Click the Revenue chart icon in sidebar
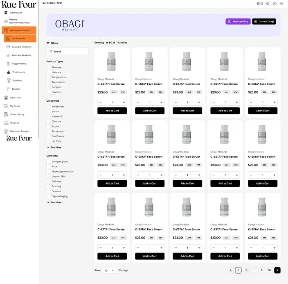Viewport: 288px width, 284px height. tap(6, 123)
